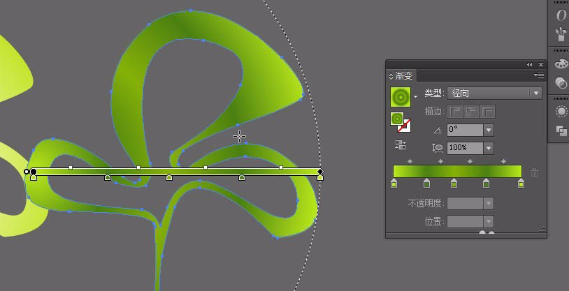Select second midpoint diamond above gradient slider
This screenshot has height=291, width=569.
440,162
